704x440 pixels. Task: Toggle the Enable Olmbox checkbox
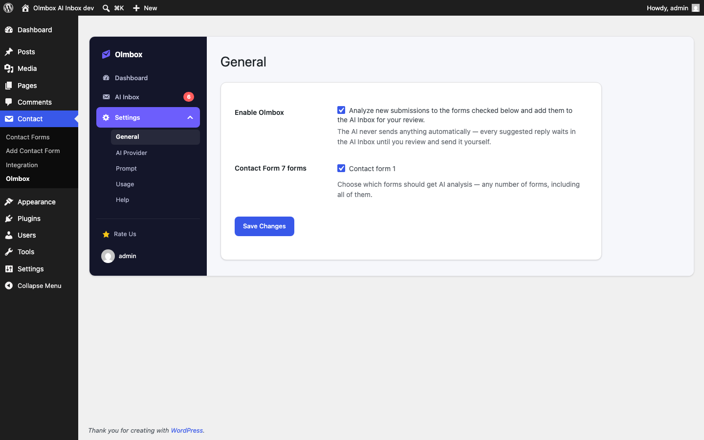pyautogui.click(x=341, y=110)
